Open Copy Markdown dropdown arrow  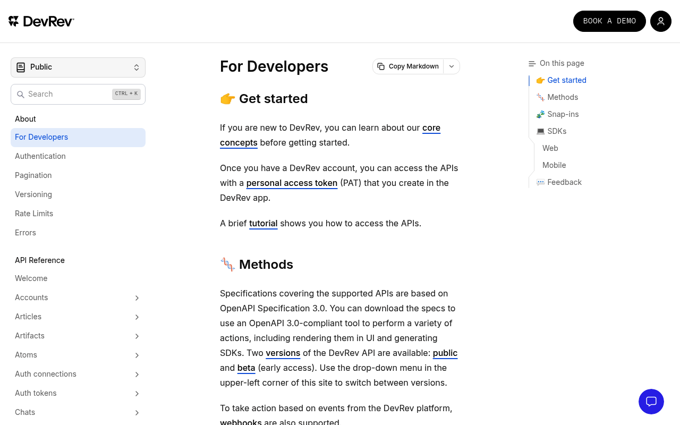pyautogui.click(x=452, y=66)
